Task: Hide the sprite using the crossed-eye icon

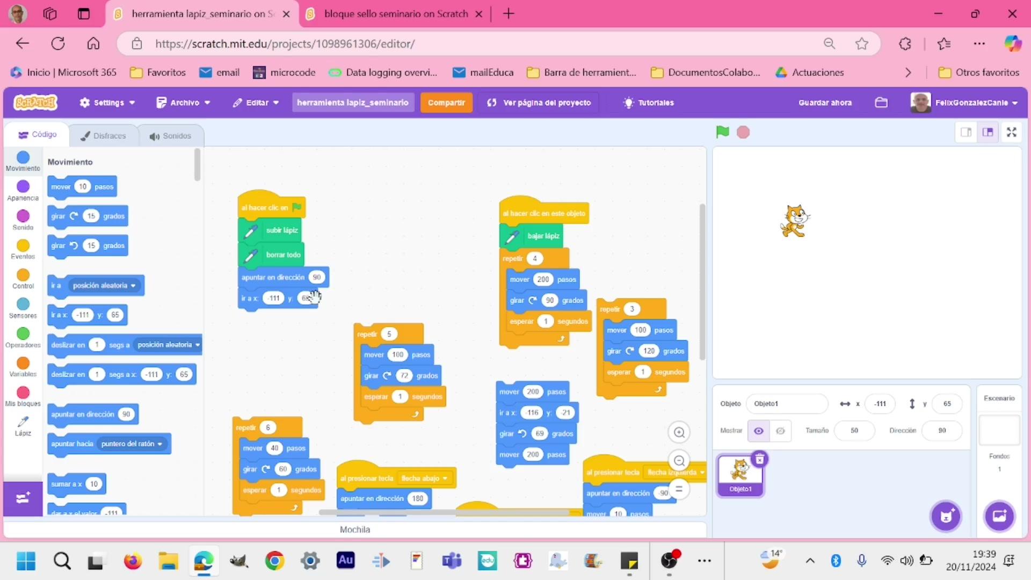Action: 781,431
